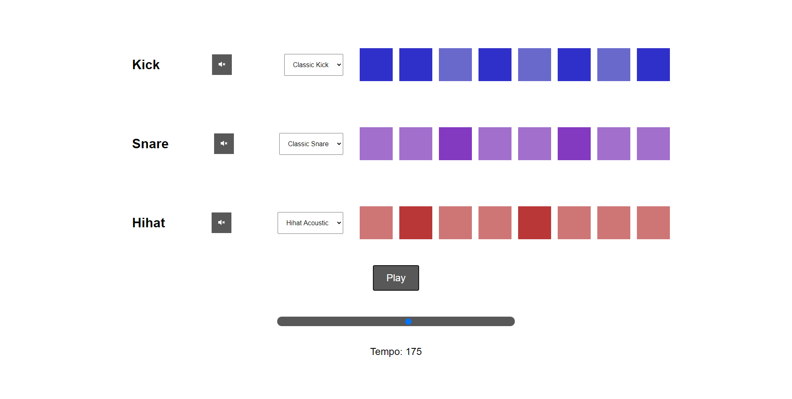Click the tempo slider handle
Viewport: 792px width, 399px height.
click(408, 322)
